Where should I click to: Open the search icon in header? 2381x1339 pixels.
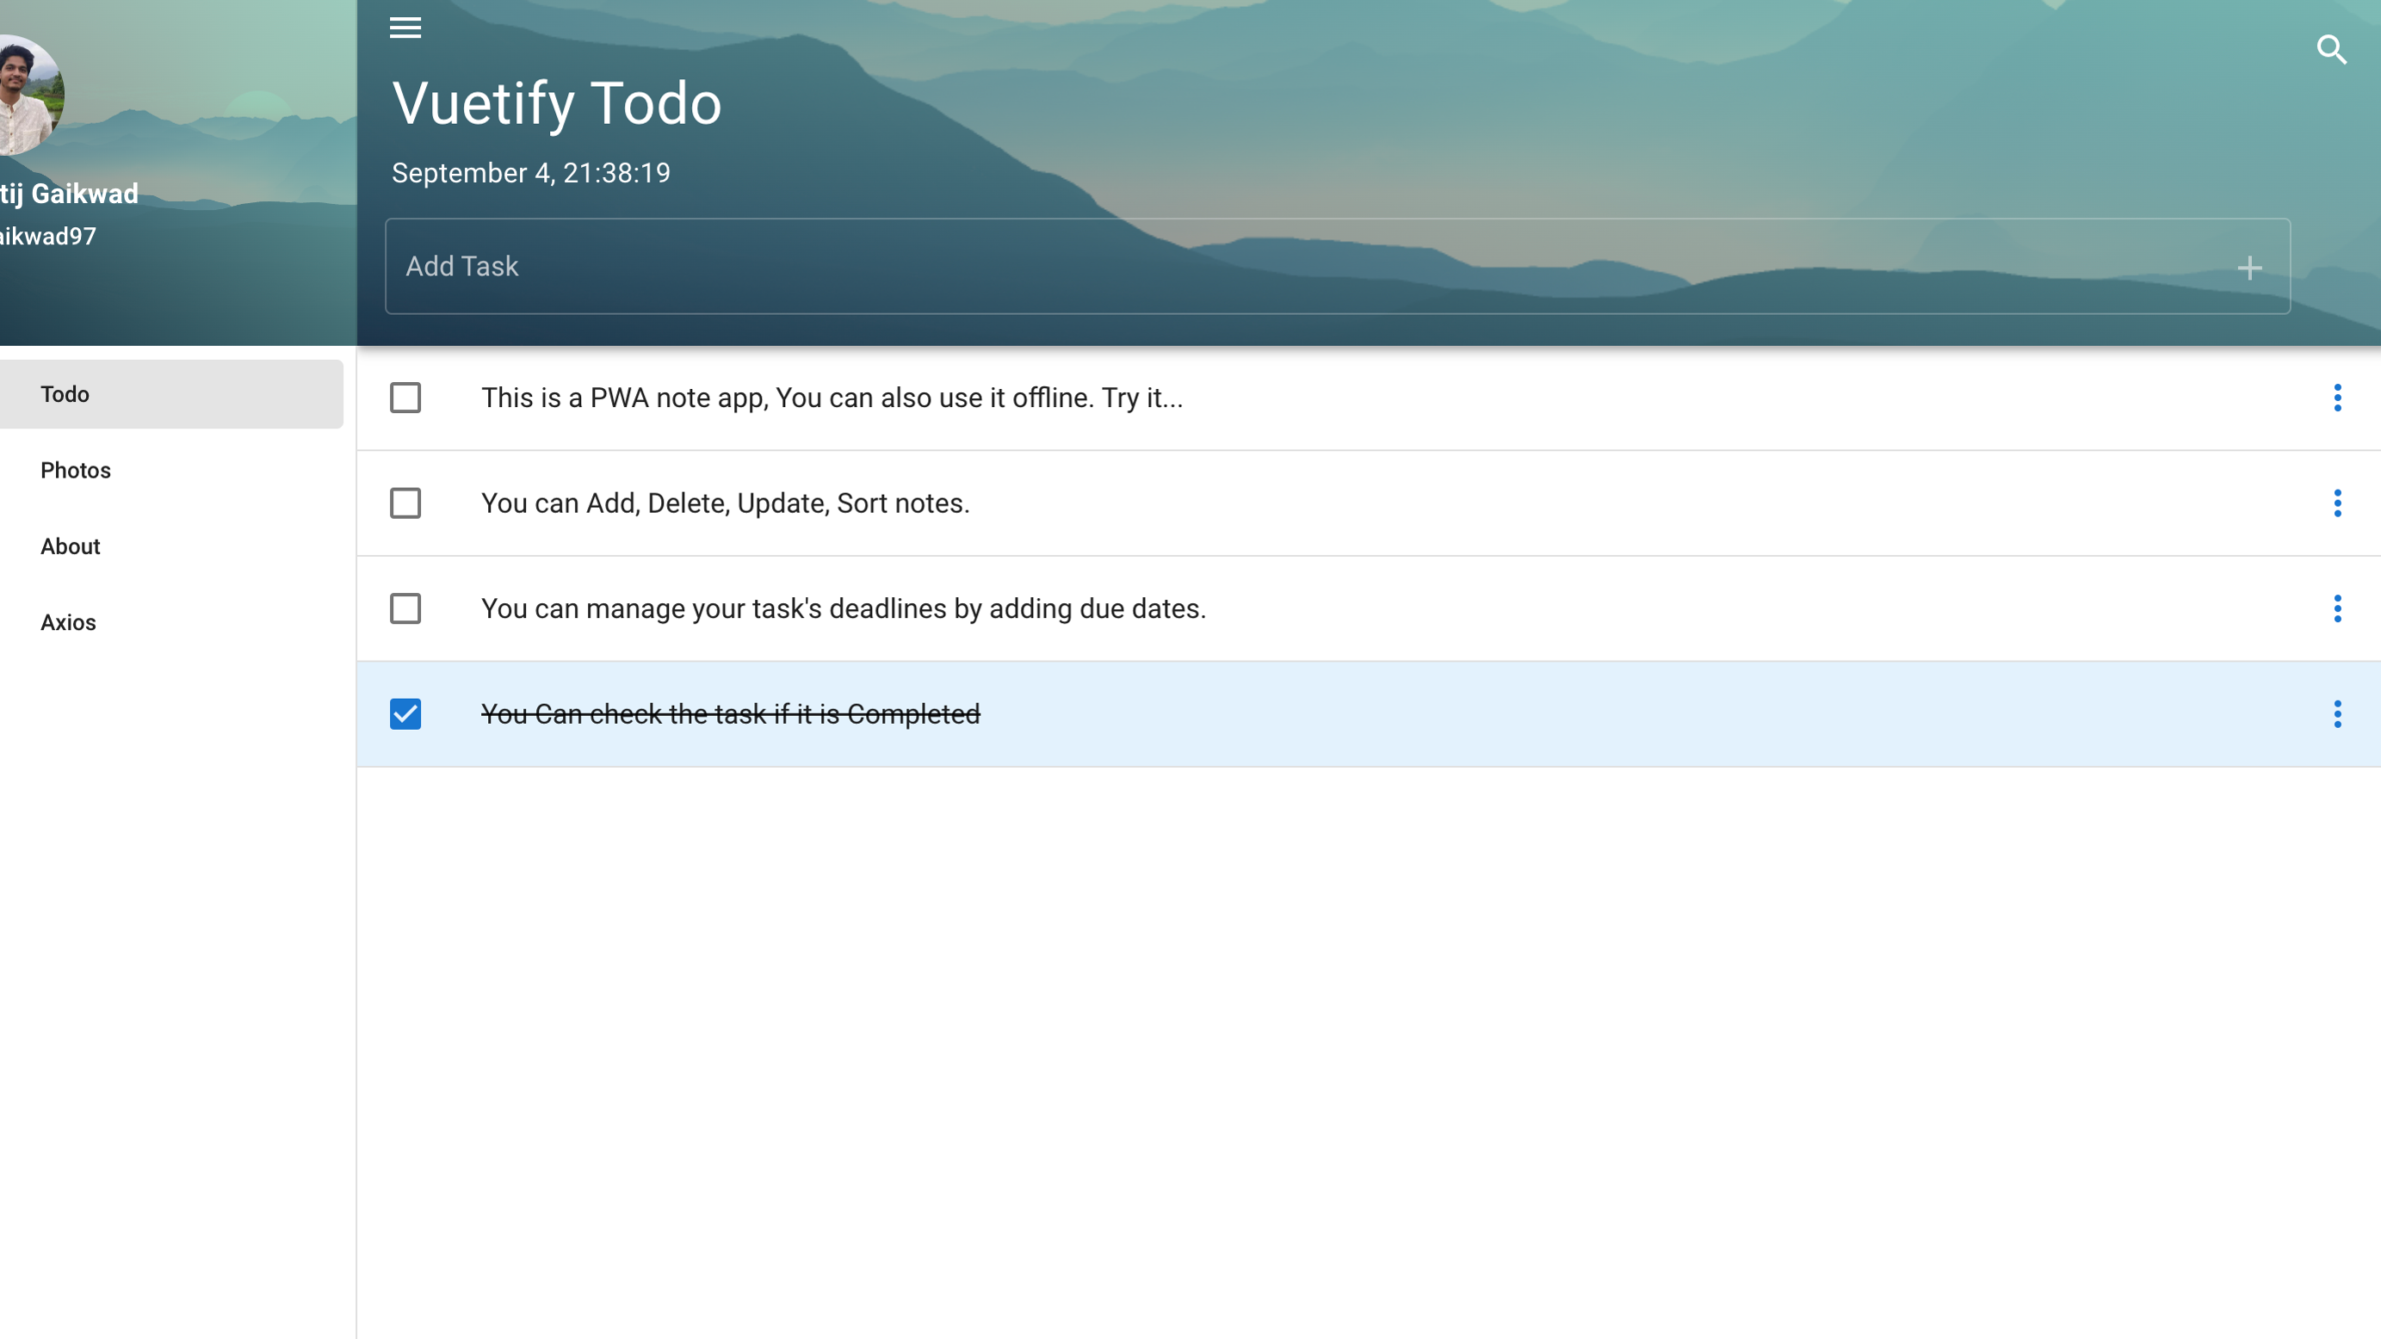click(2333, 50)
